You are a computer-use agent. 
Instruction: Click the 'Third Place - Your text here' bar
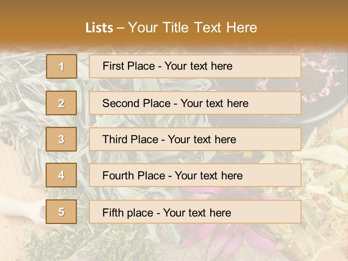pos(195,139)
